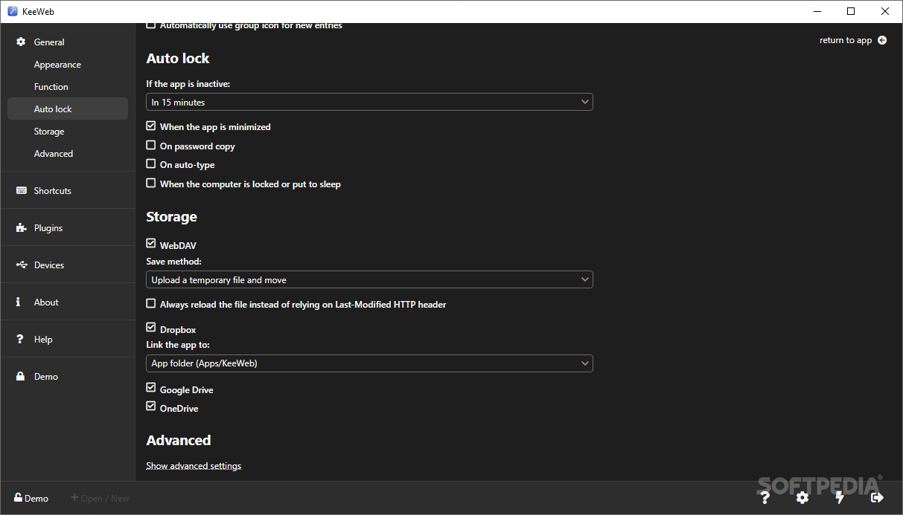
Task: Click the Devices USB icon
Action: tap(21, 265)
